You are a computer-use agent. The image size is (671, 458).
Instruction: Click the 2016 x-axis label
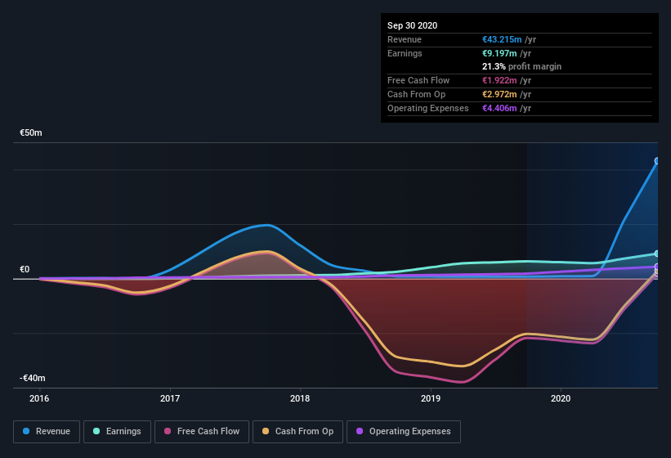(x=39, y=398)
